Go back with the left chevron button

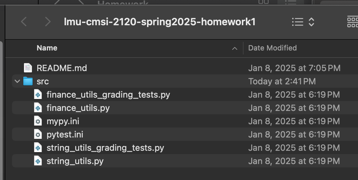[24, 22]
